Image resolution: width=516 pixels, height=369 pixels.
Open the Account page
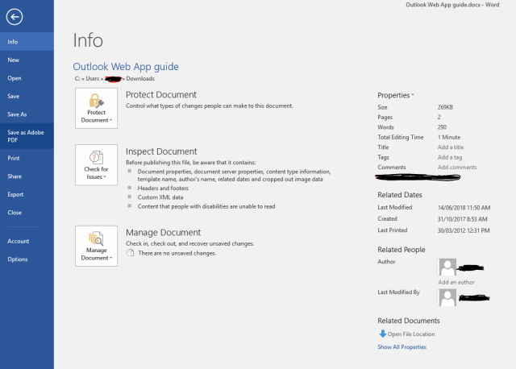(x=19, y=241)
